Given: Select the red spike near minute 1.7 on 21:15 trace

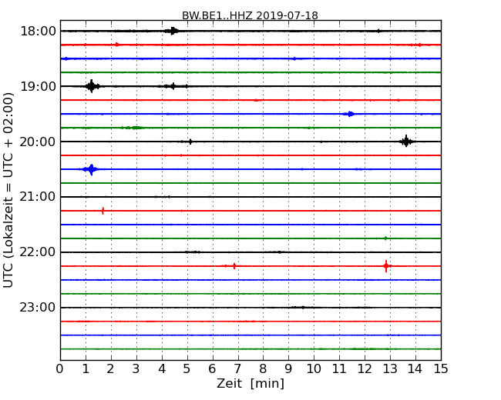Looking at the screenshot, I should tap(103, 211).
